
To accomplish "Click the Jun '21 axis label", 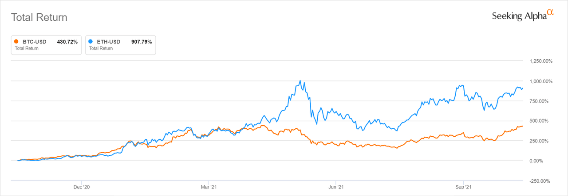I will [335, 187].
